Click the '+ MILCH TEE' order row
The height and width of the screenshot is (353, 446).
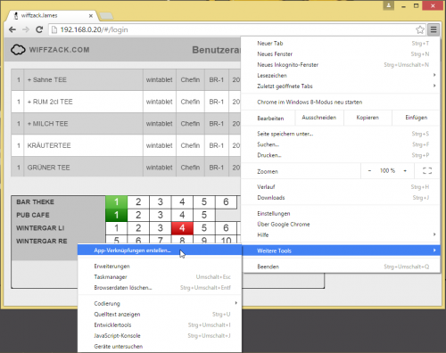coord(126,124)
